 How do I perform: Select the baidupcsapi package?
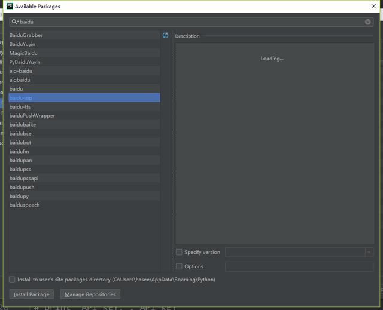tap(84, 178)
